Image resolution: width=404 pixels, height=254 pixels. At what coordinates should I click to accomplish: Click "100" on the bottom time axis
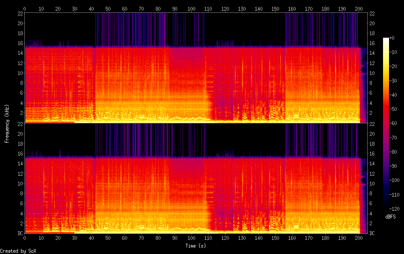click(x=191, y=238)
